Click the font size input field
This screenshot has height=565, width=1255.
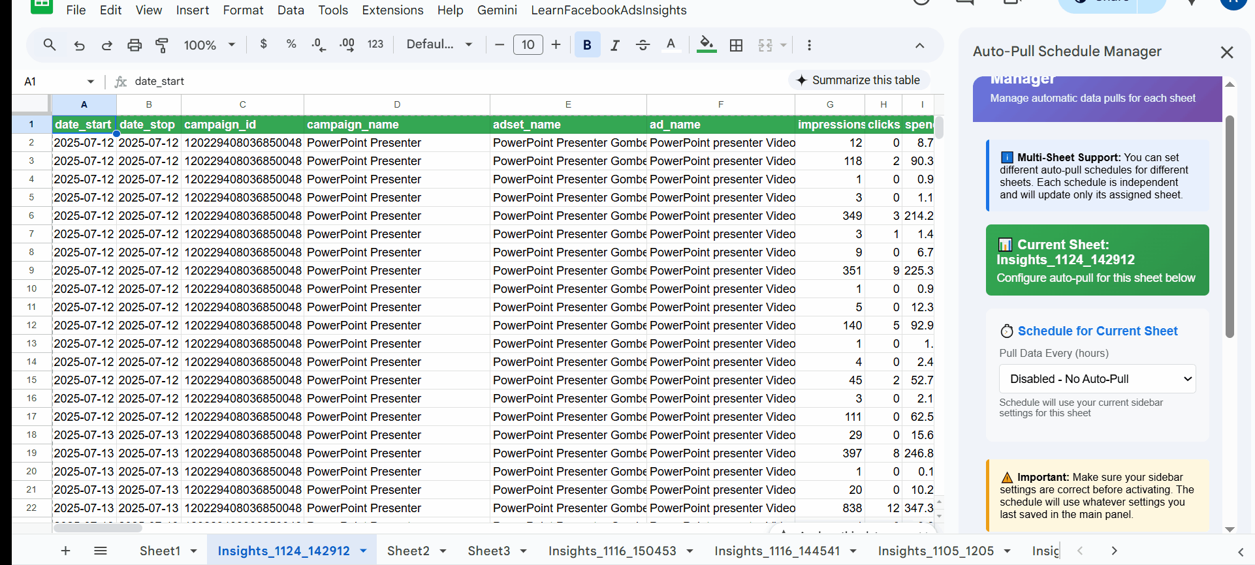pyautogui.click(x=528, y=45)
